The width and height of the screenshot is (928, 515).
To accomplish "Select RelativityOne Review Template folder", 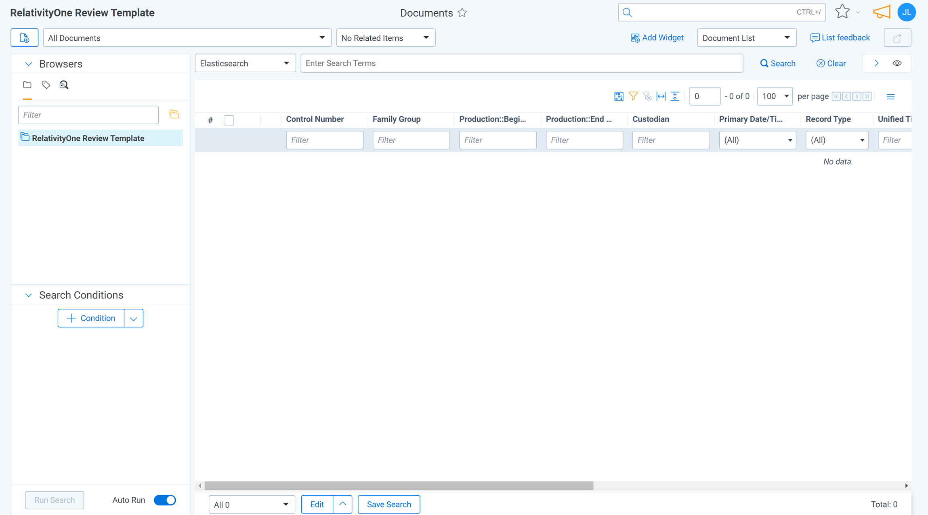I will [101, 138].
